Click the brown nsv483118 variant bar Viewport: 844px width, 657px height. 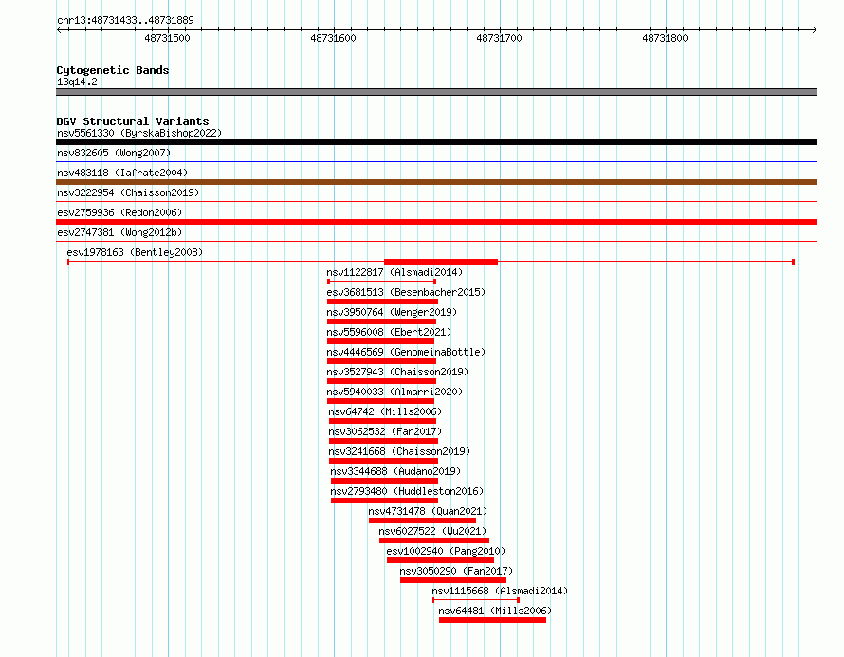pyautogui.click(x=436, y=182)
